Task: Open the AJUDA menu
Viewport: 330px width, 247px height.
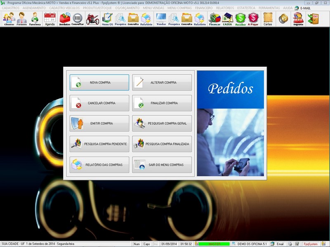Action: pos(288,8)
